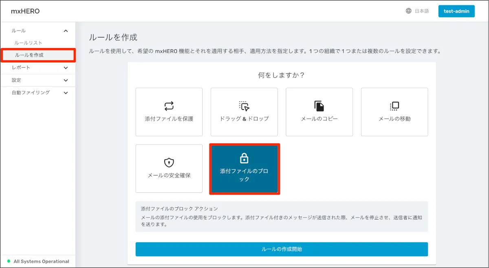Choose the メールの安全確保 card label
This screenshot has height=268, width=489.
tap(169, 176)
